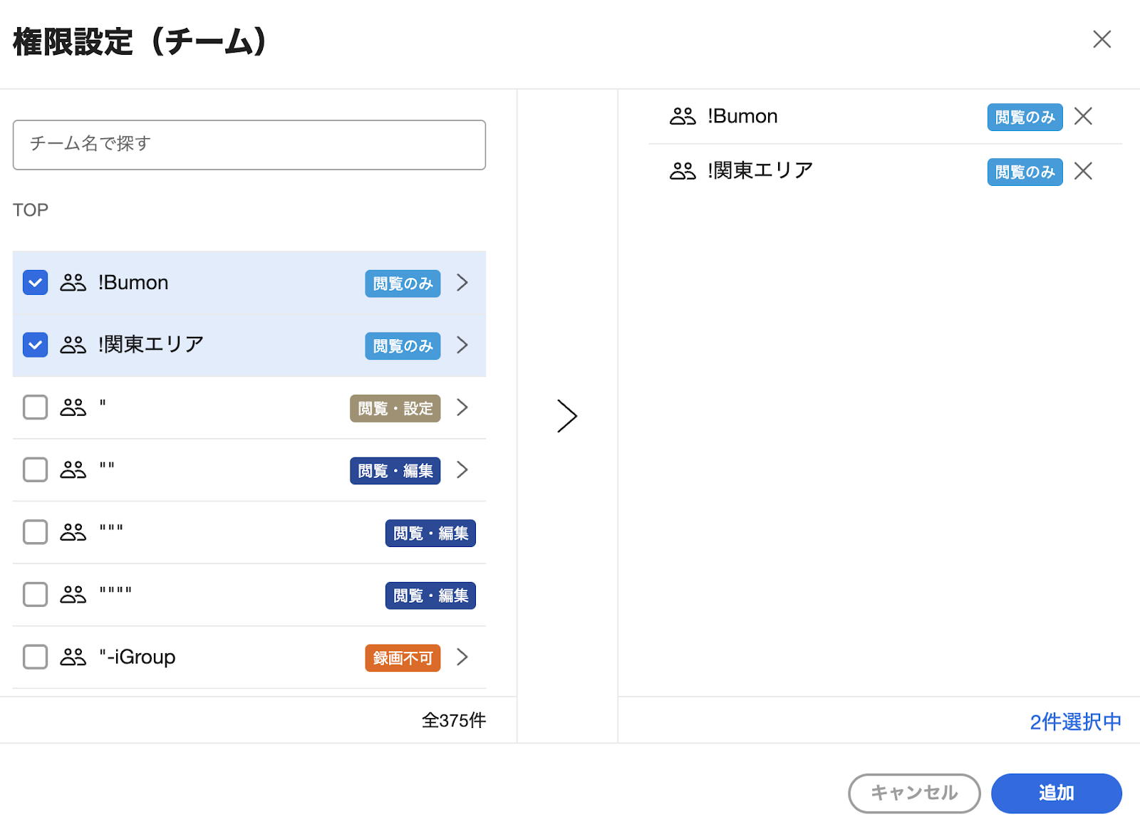
Task: Remove !Bumon from the selected list
Action: [x=1083, y=116]
